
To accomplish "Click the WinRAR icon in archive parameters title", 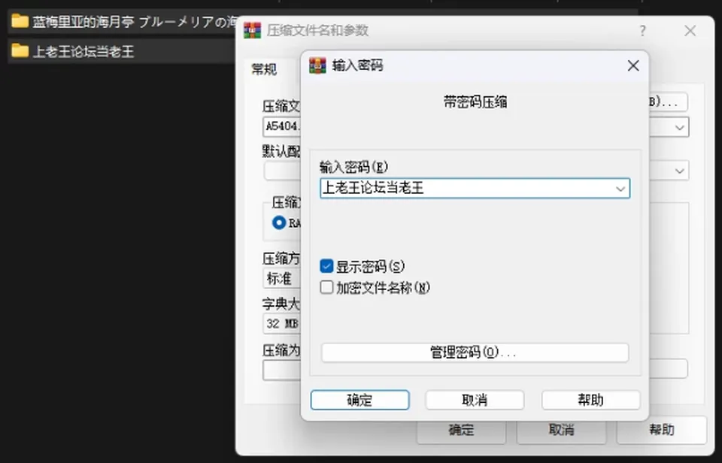I will 252,30.
